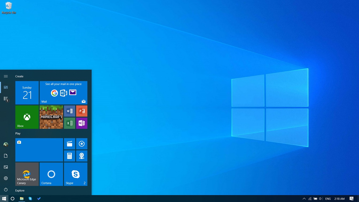Click the ENG language indicator
The image size is (359, 202).
tap(328, 199)
